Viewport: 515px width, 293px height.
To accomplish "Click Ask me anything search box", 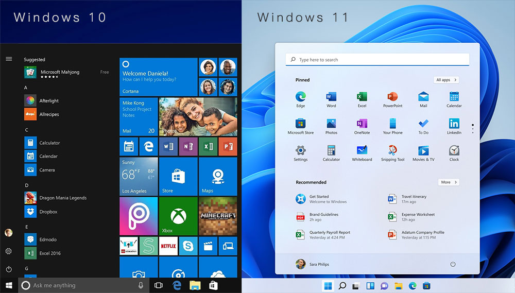I will pos(83,285).
